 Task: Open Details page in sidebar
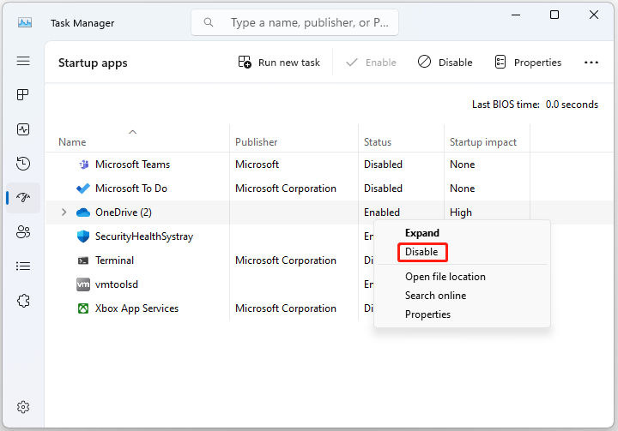coord(23,266)
